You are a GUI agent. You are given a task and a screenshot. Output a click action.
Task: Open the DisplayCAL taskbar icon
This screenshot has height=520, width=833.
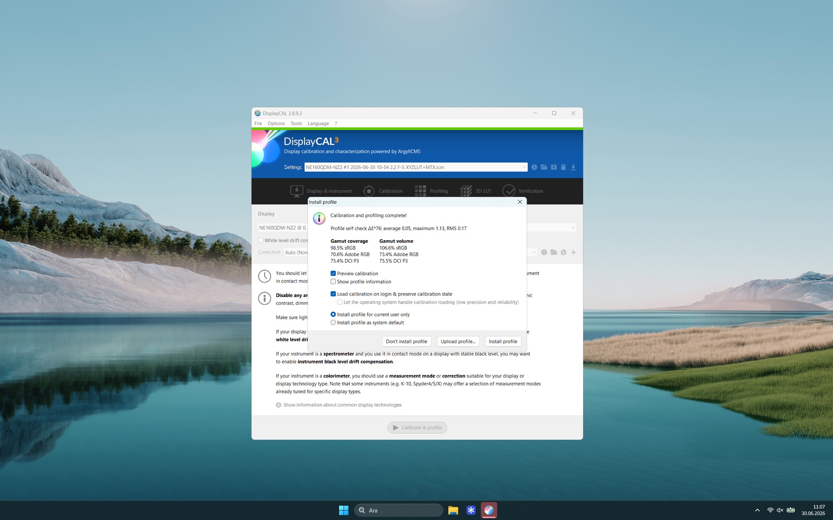pos(489,510)
